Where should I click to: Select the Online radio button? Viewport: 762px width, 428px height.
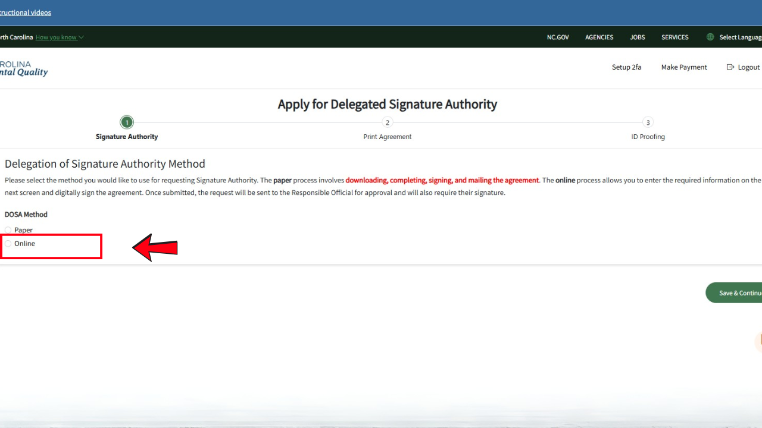click(8, 244)
